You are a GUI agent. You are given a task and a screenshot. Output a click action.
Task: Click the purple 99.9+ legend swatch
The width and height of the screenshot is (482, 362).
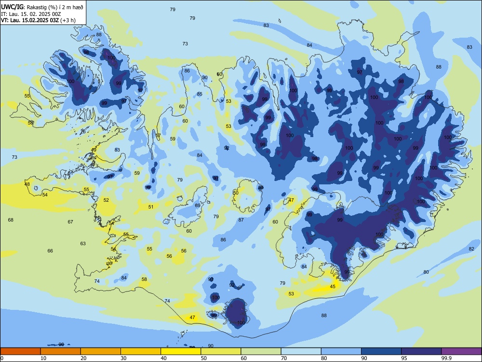[461, 351]
